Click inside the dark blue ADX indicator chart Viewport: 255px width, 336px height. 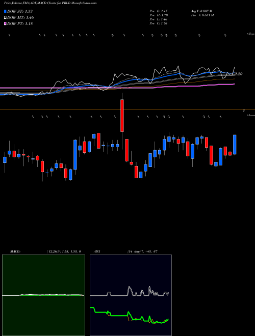pos(131,295)
